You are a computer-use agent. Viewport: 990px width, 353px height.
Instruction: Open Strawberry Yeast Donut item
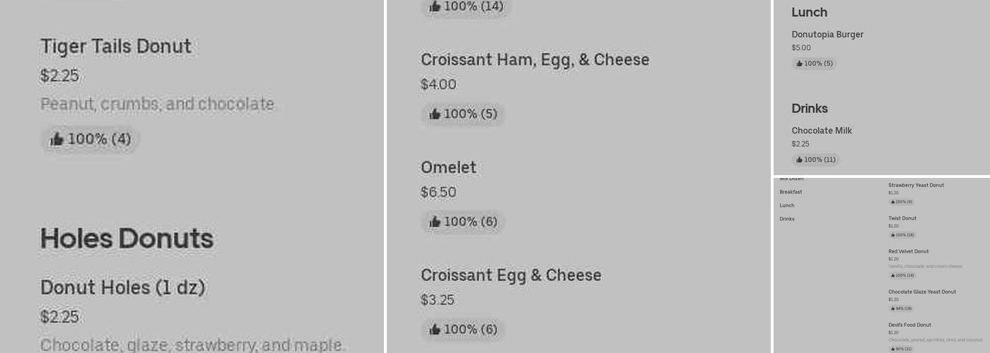tap(916, 185)
